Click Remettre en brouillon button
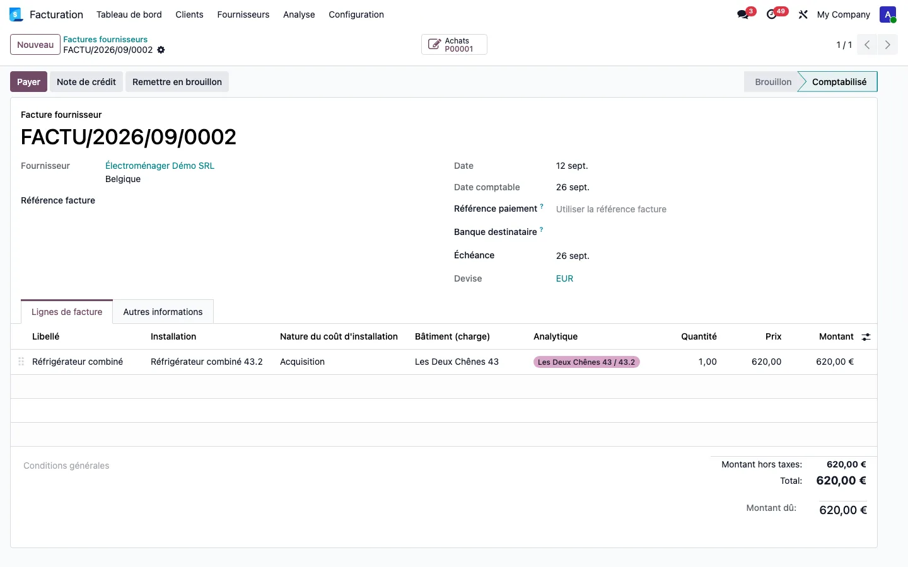 tap(177, 82)
